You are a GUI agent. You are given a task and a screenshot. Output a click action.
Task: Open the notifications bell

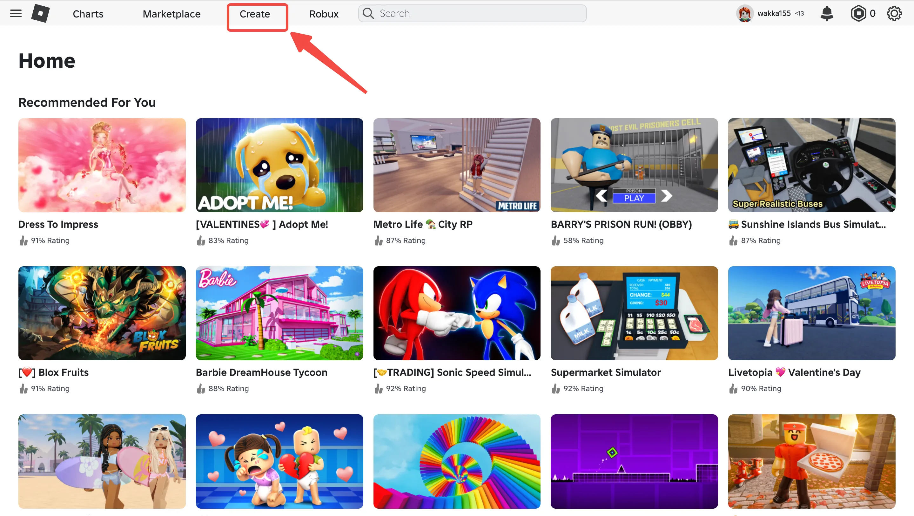827,13
